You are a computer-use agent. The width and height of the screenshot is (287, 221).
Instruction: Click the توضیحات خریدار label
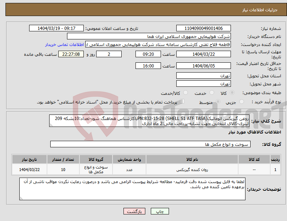pyautogui.click(x=264, y=189)
